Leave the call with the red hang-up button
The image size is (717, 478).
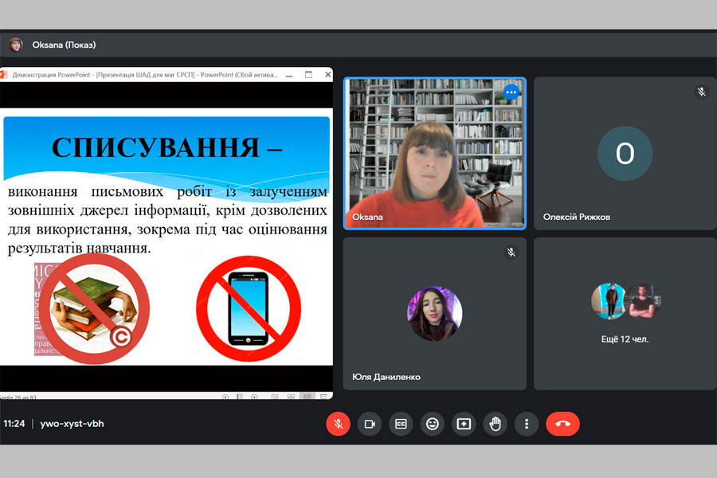(x=563, y=424)
